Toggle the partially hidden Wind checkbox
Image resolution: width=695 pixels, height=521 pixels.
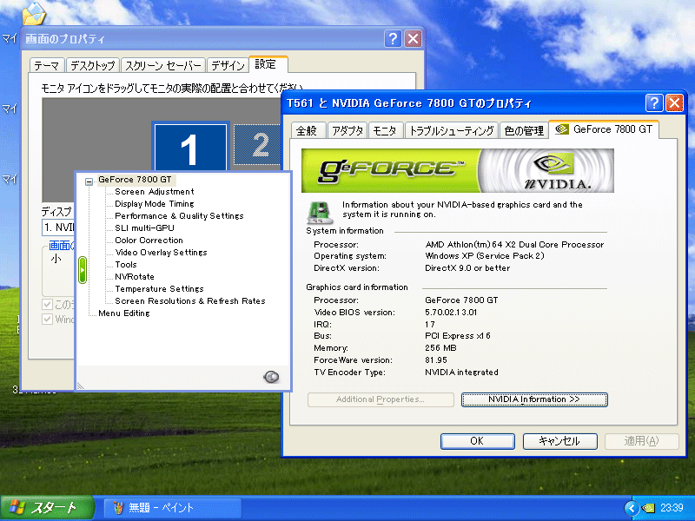pyautogui.click(x=48, y=319)
